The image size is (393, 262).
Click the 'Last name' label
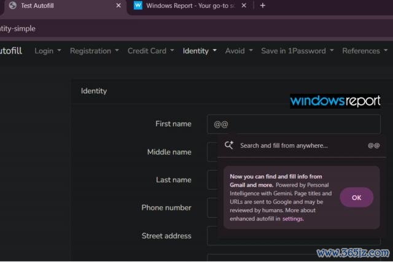pos(173,180)
